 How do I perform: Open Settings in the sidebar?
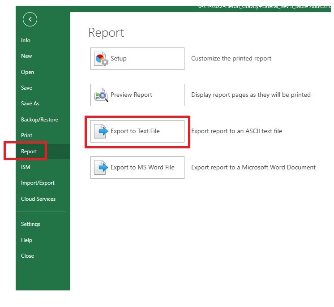(x=30, y=224)
